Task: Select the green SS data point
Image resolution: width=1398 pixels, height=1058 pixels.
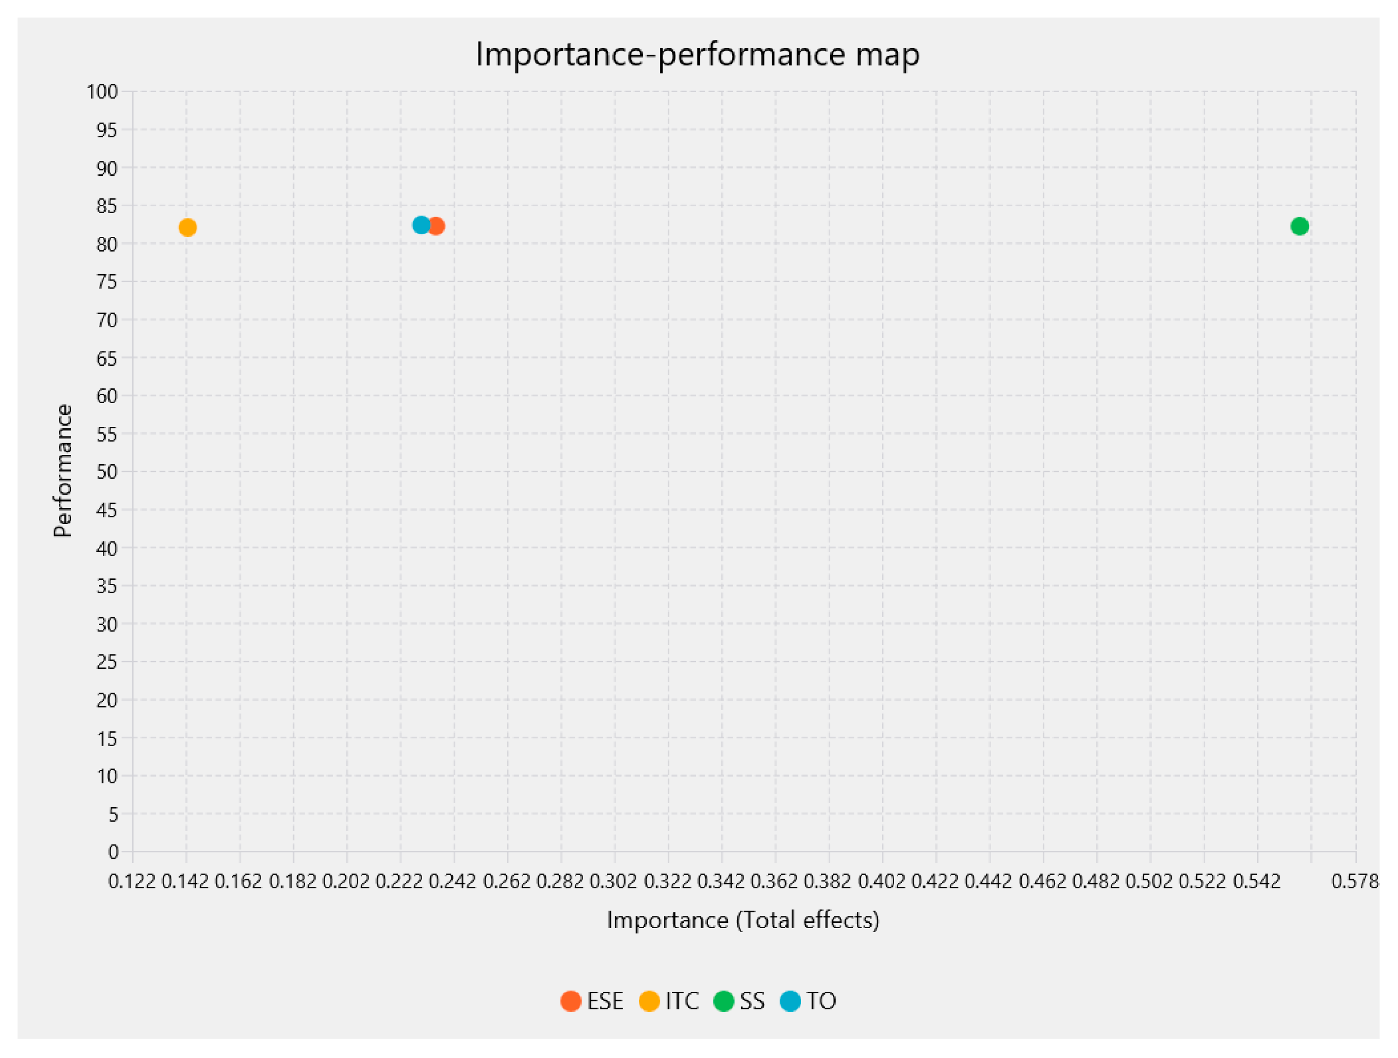Action: [1300, 226]
